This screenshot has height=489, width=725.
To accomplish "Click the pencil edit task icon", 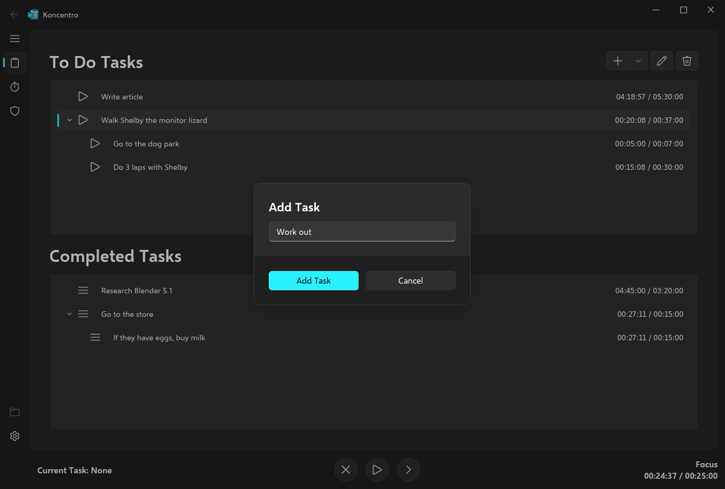I will (x=662, y=61).
